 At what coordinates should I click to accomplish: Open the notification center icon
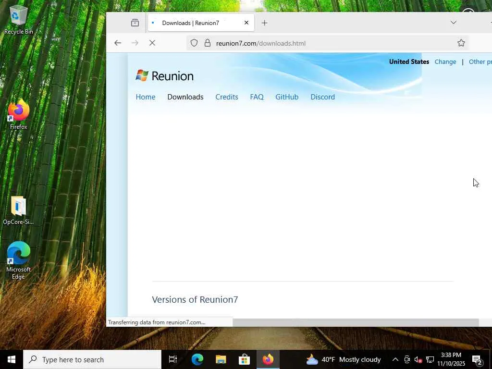477,359
